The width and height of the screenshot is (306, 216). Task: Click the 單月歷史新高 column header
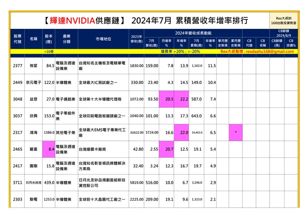(222, 43)
